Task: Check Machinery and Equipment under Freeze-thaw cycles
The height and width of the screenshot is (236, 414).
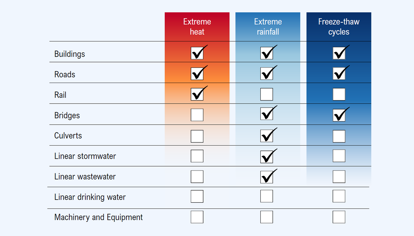Action: click(339, 217)
